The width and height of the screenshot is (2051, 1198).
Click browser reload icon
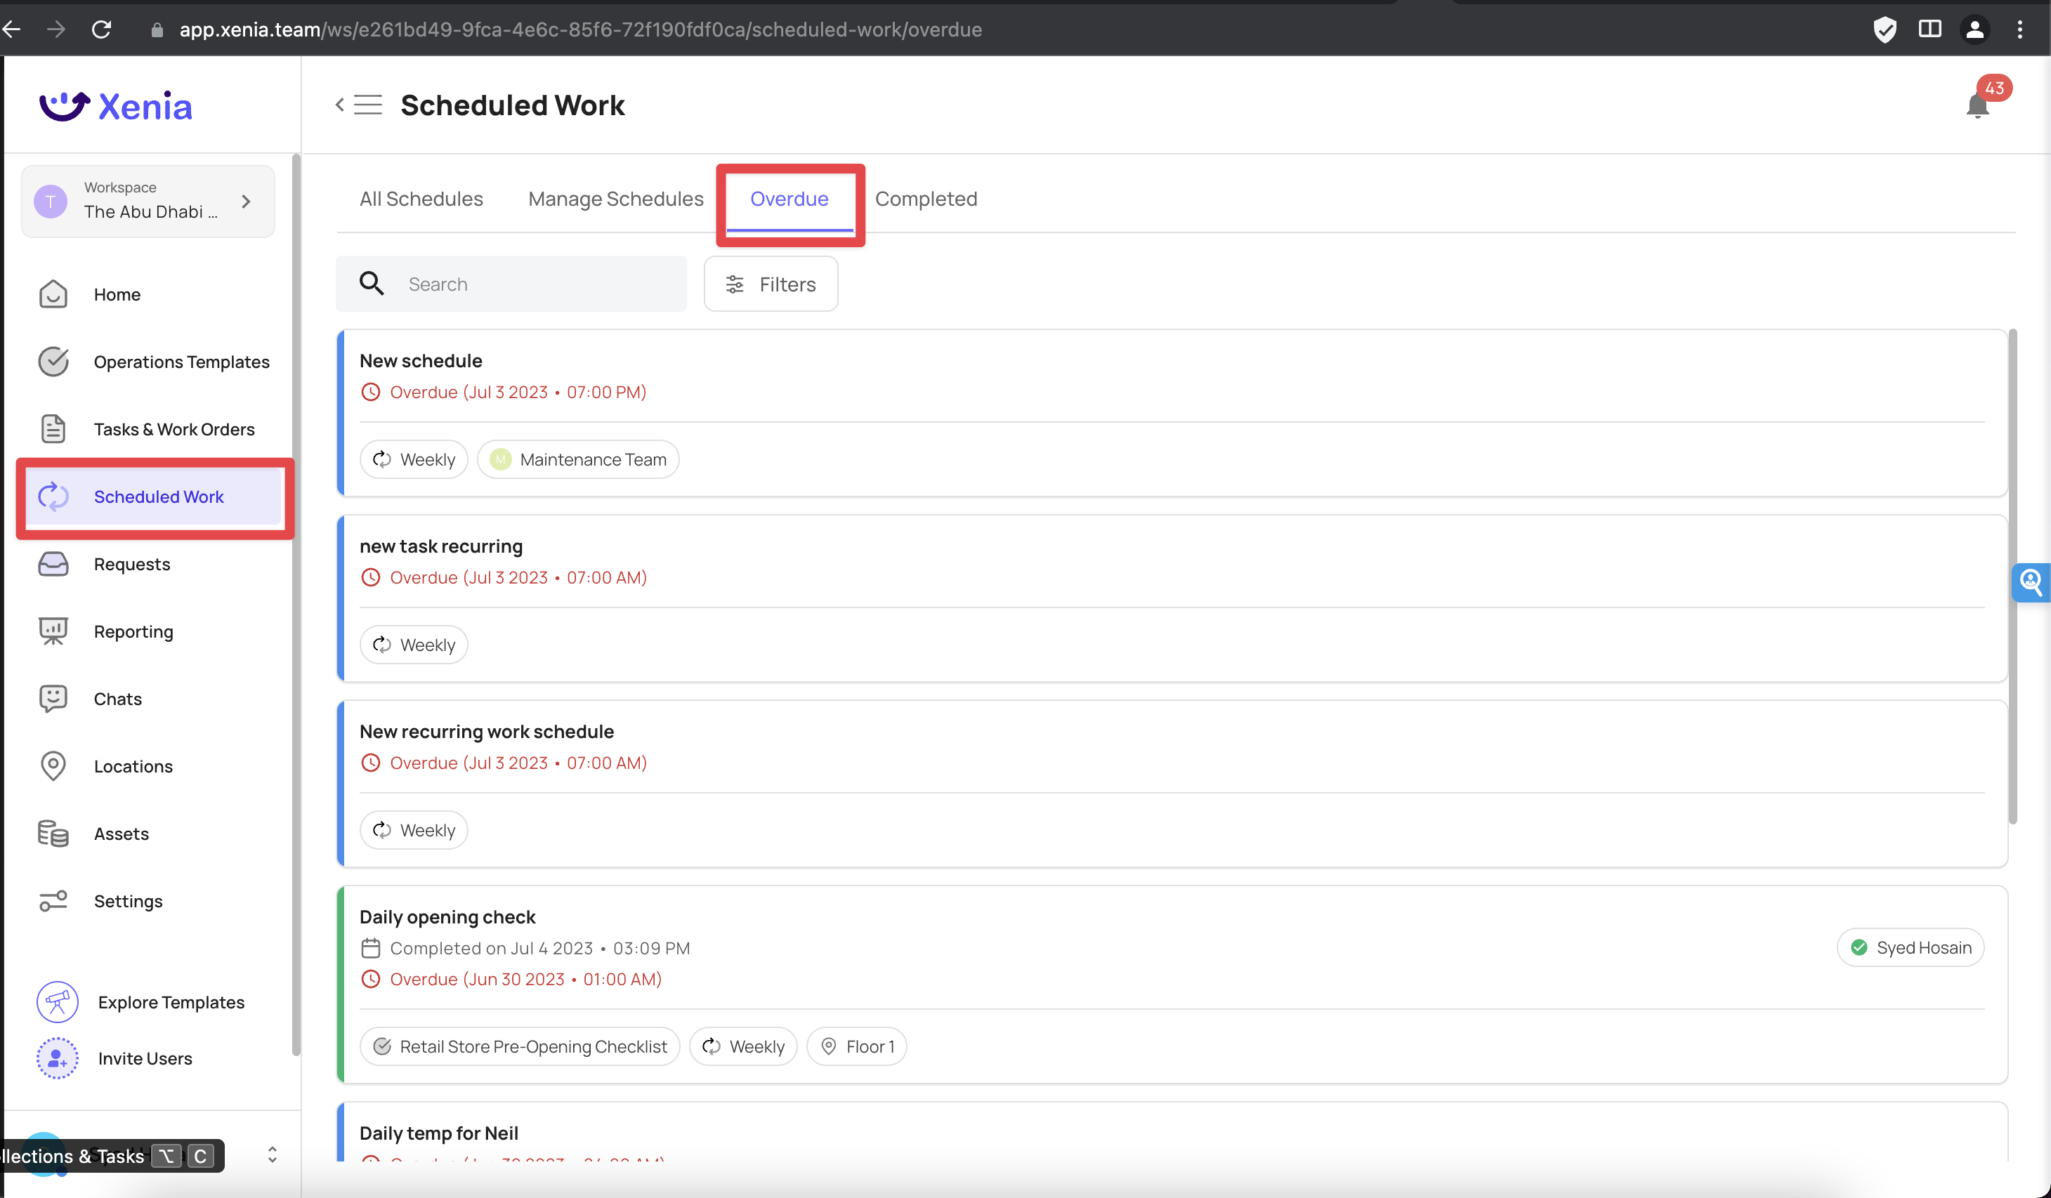click(101, 29)
